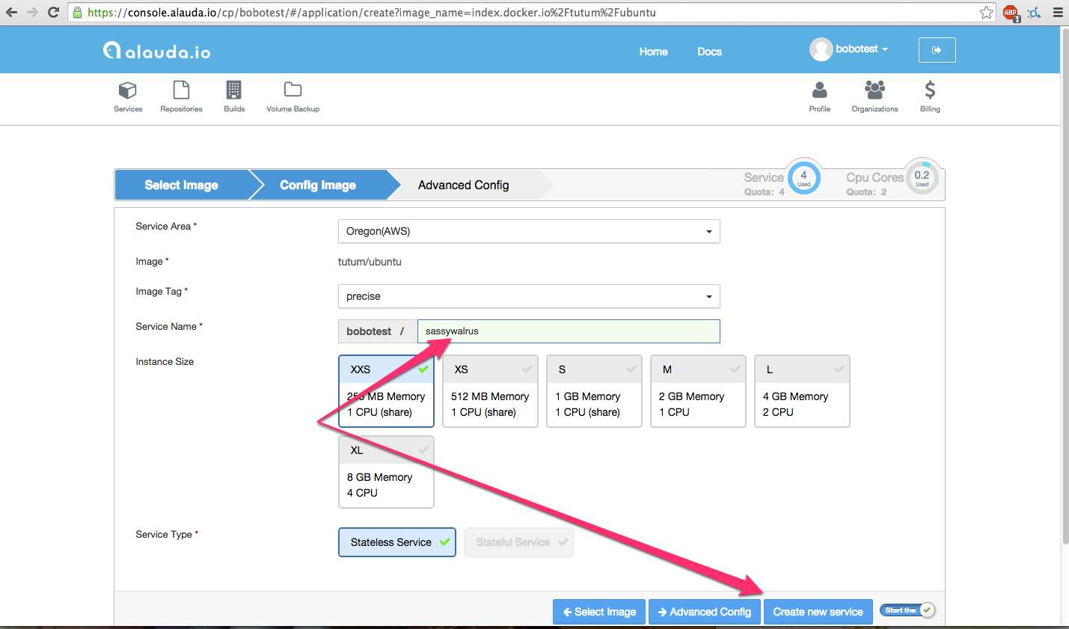
Task: Select XS instance size
Action: pyautogui.click(x=490, y=391)
